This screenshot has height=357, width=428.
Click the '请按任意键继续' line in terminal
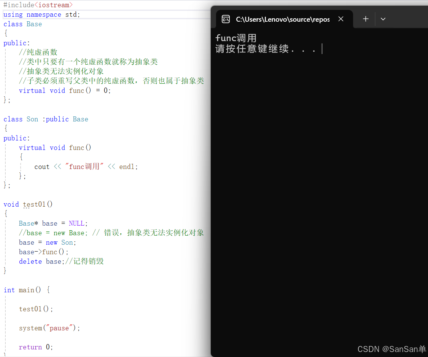click(x=266, y=49)
